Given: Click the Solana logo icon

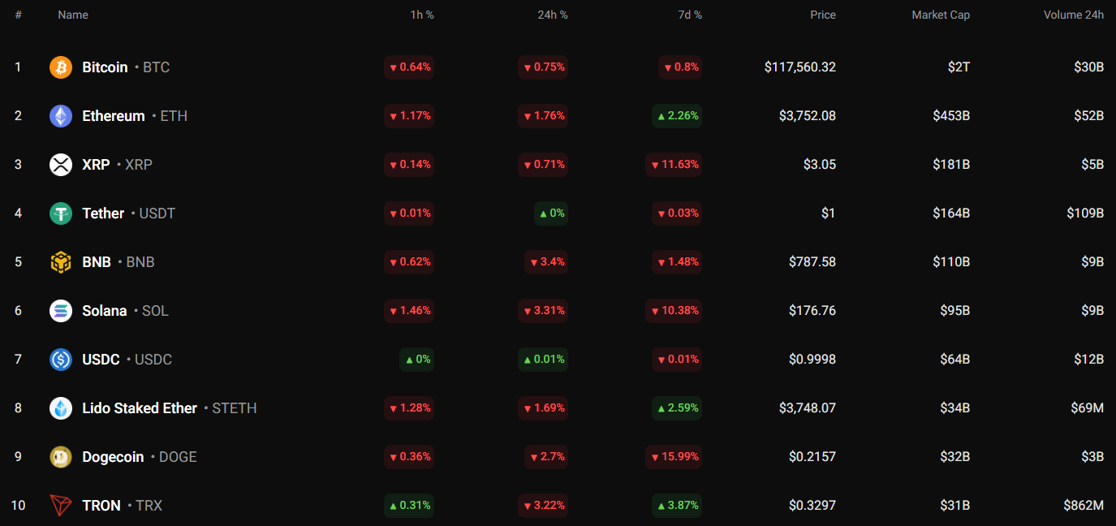Looking at the screenshot, I should pos(61,311).
